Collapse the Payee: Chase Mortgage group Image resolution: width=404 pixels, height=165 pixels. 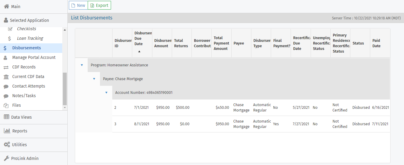(94, 79)
